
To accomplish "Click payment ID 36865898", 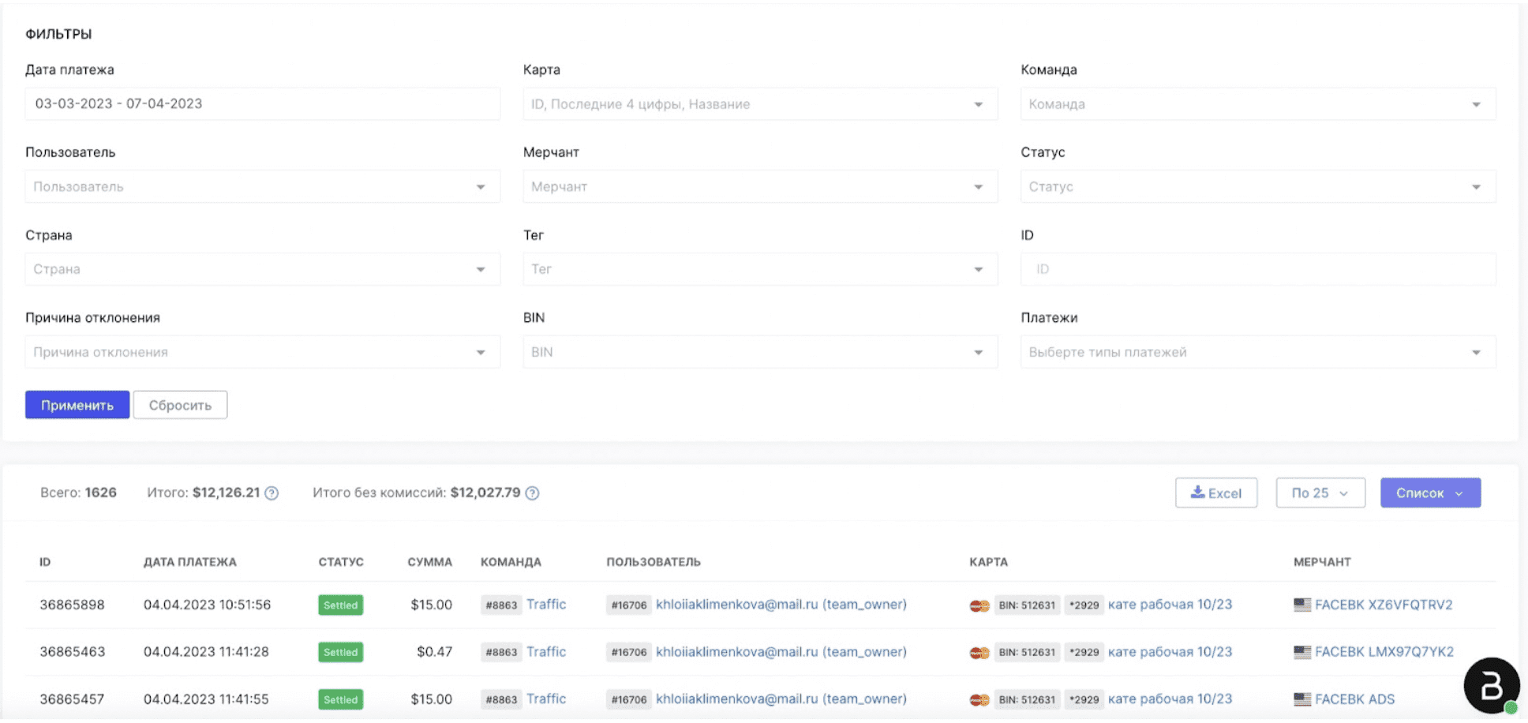I will [72, 605].
